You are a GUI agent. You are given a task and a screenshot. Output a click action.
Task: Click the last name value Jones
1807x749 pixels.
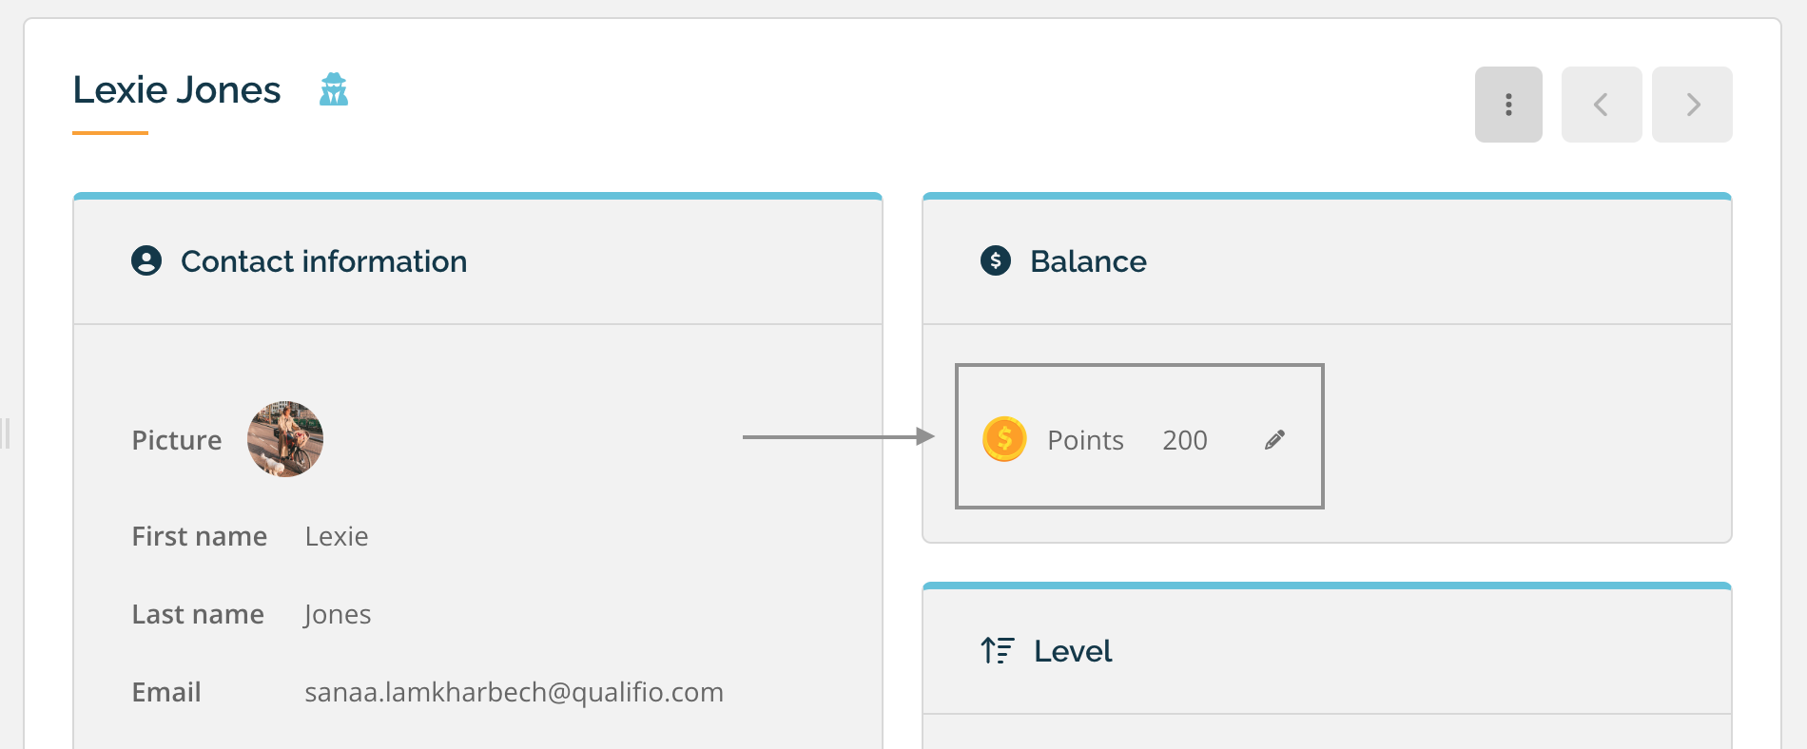tap(338, 615)
